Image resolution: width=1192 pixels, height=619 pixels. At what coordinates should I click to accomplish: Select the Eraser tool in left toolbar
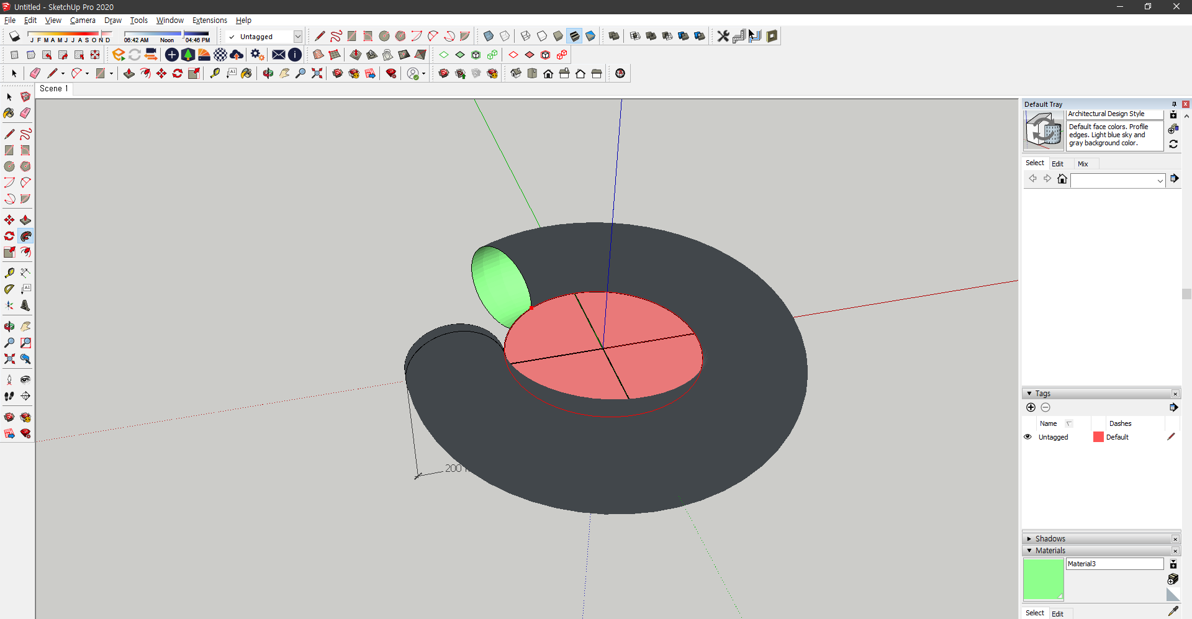coord(25,113)
